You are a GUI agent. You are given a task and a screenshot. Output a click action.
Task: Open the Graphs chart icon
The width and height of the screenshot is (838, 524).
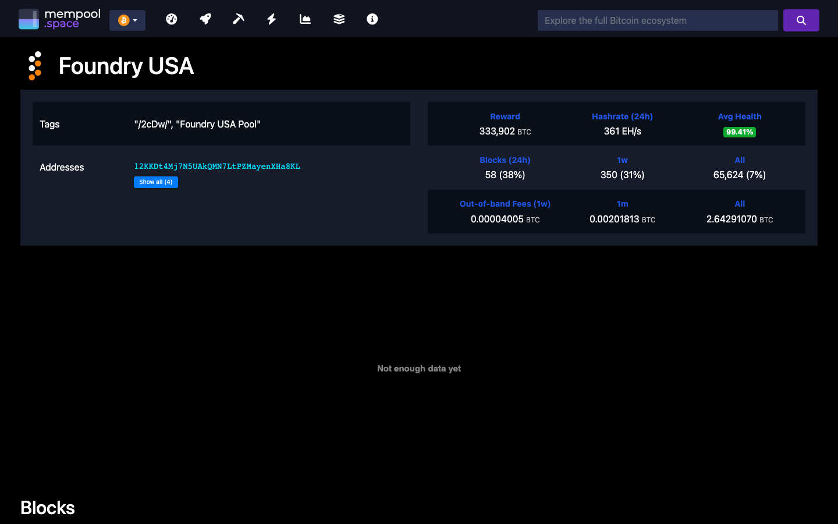(x=305, y=19)
